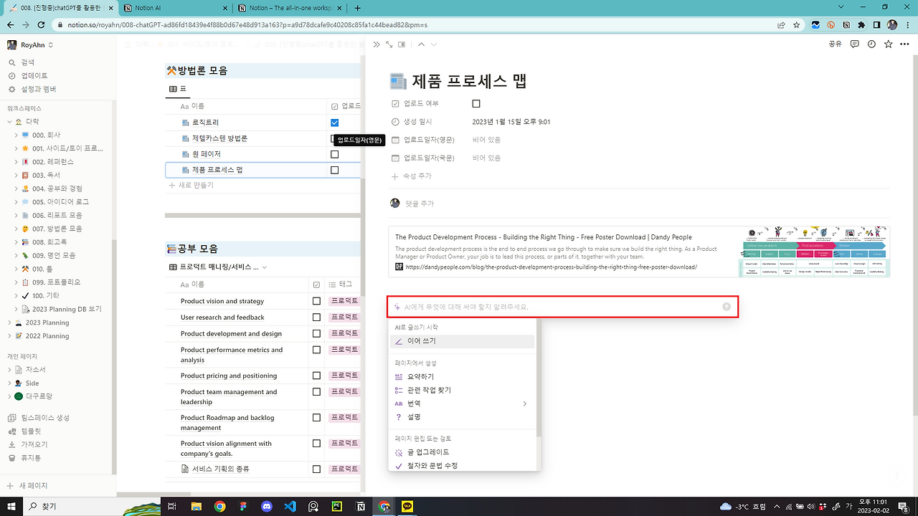This screenshot has width=918, height=516.
Task: Reload the page in browser toolbar
Action: [x=41, y=24]
